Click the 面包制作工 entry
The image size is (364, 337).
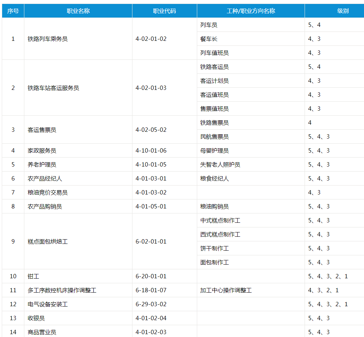pyautogui.click(x=214, y=262)
